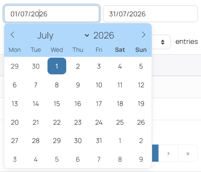Screen dimensions: 201x172
Task: Choose Saturday July 25
Action: click(120, 122)
